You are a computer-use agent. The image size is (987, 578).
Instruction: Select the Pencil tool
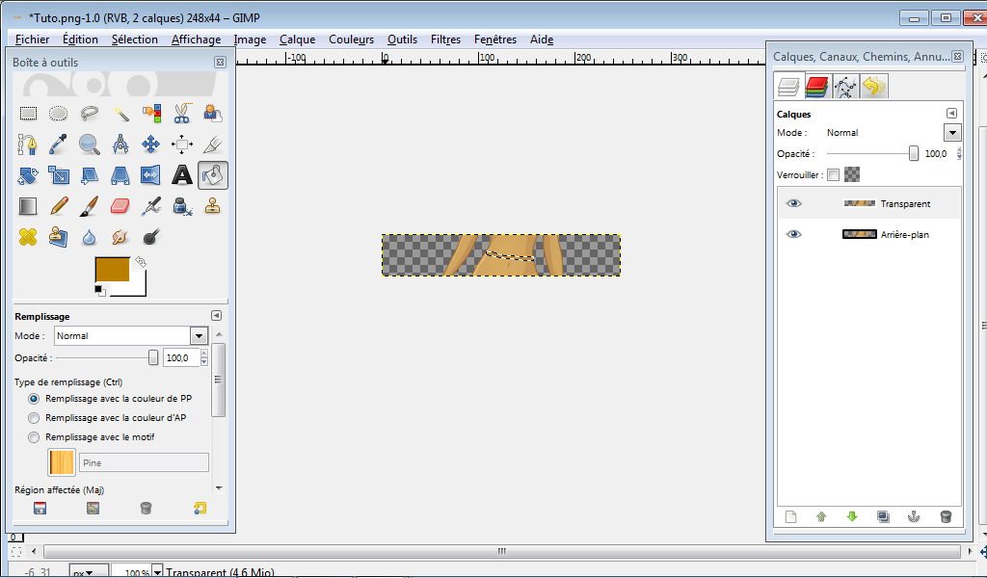coord(59,205)
